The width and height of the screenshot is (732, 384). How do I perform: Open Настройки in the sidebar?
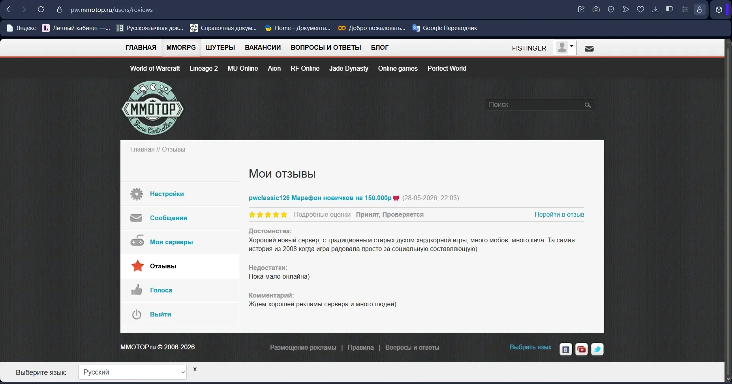(x=167, y=194)
